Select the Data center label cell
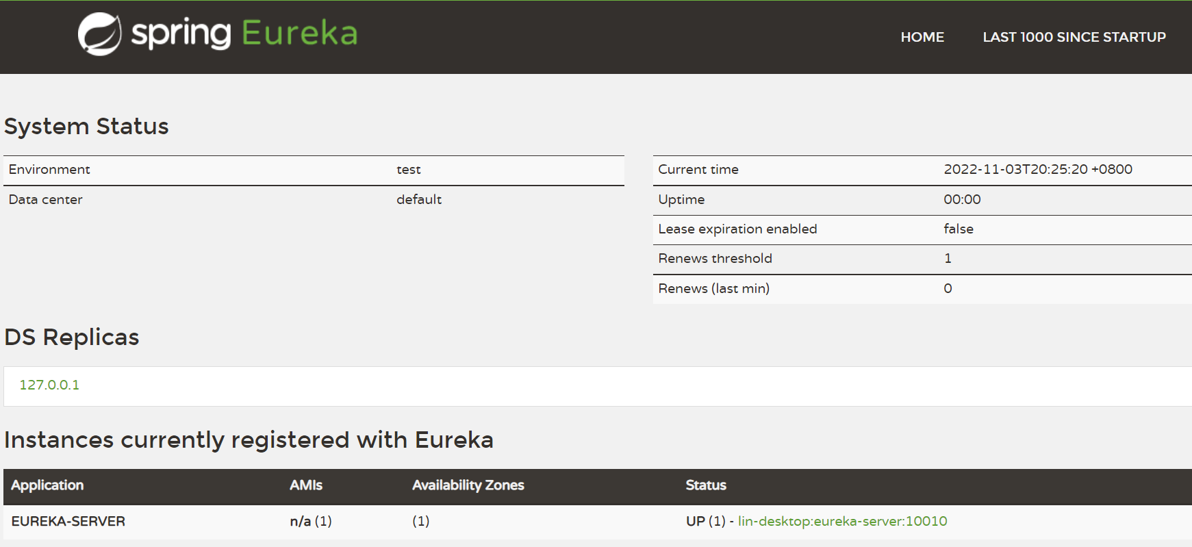The image size is (1192, 547). coord(45,199)
